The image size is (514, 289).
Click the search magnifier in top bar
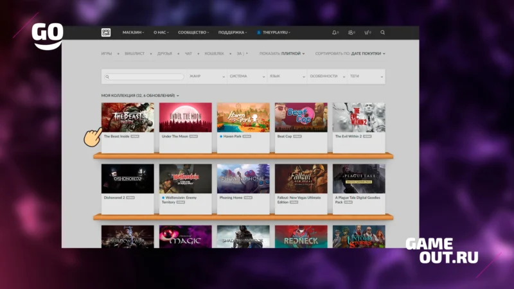point(382,33)
